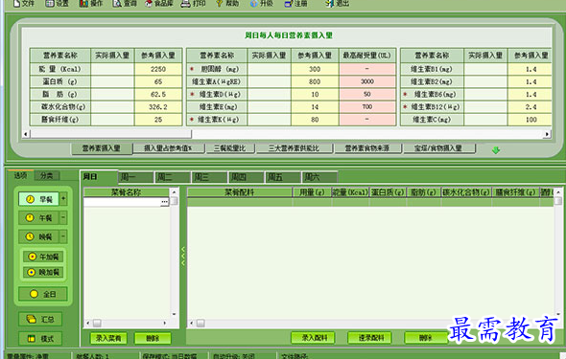
Task: Click the 模式 mode button
Action: (x=40, y=339)
